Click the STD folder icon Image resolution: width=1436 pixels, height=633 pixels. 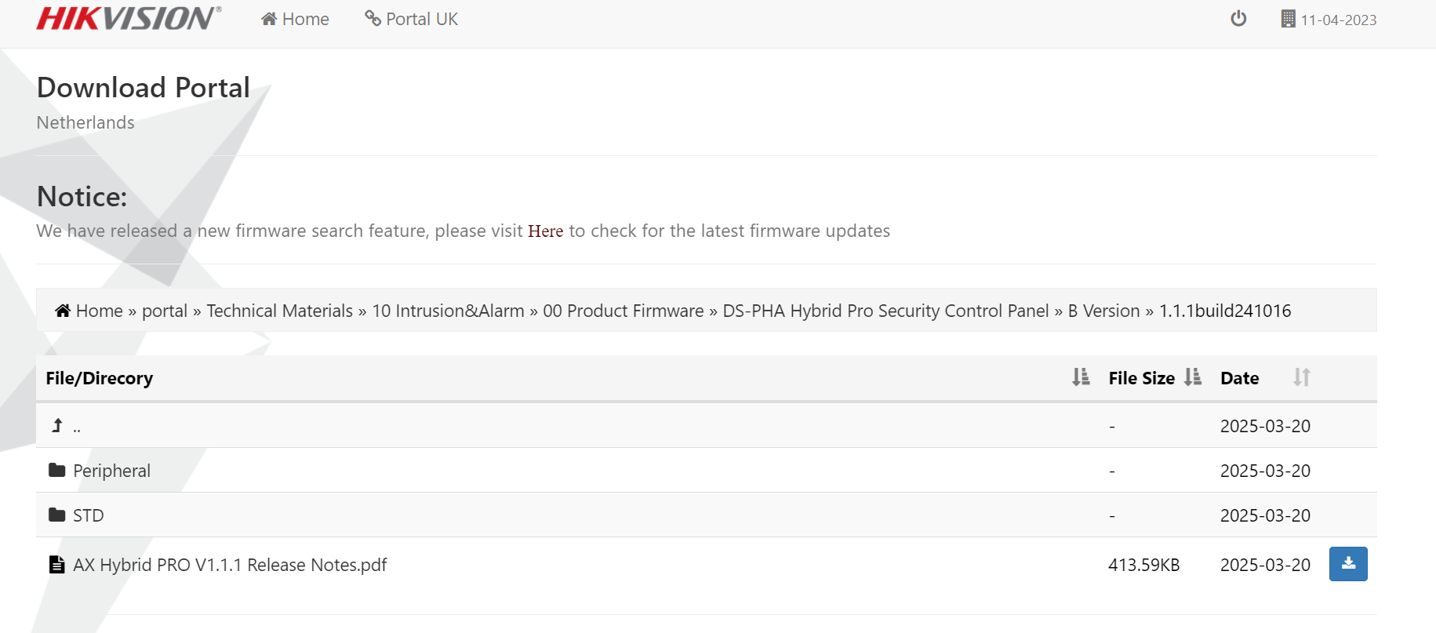[56, 515]
